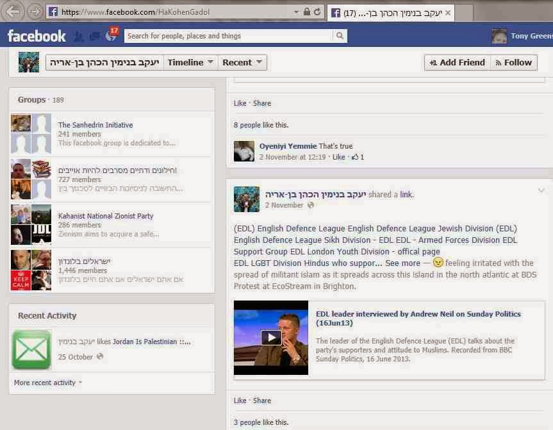Open the Recent dropdown
Image resolution: width=553 pixels, height=430 pixels.
[x=242, y=62]
